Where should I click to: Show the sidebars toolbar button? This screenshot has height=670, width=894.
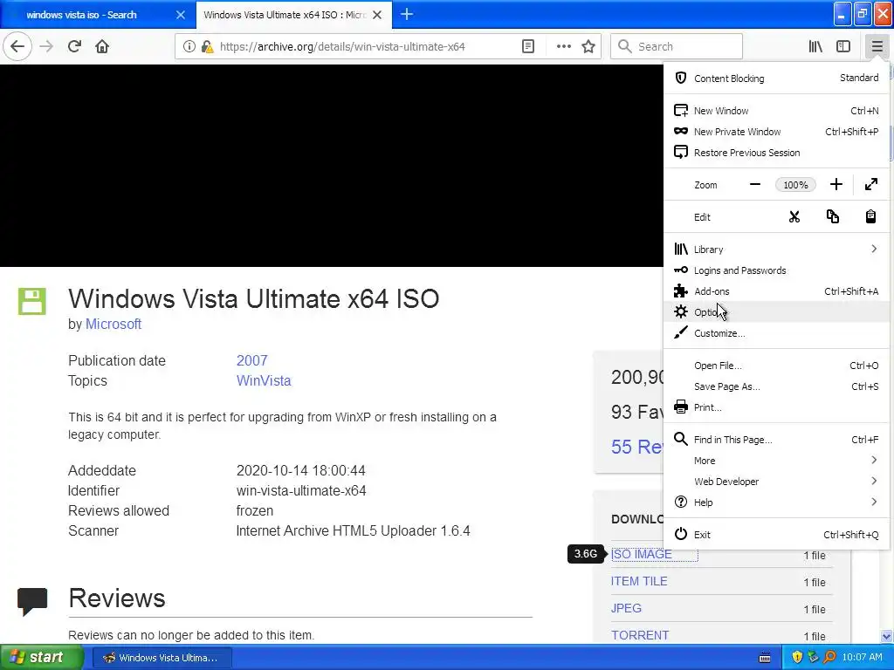click(843, 46)
